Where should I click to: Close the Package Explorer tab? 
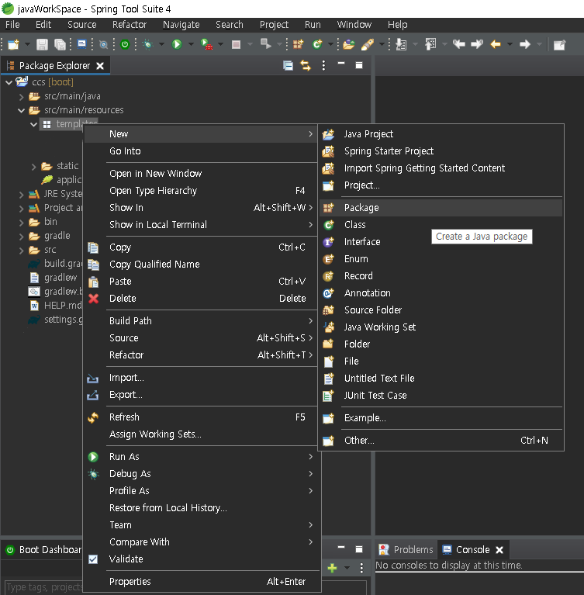(100, 66)
